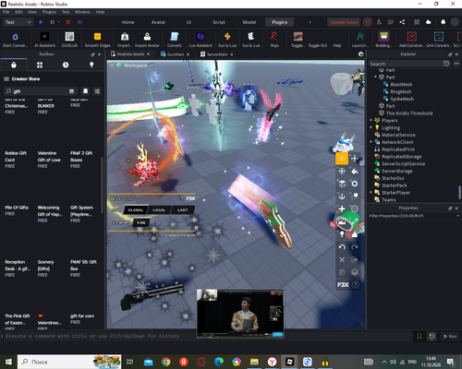Click the F3X increment value field
The image size is (462, 369).
[x=141, y=222]
